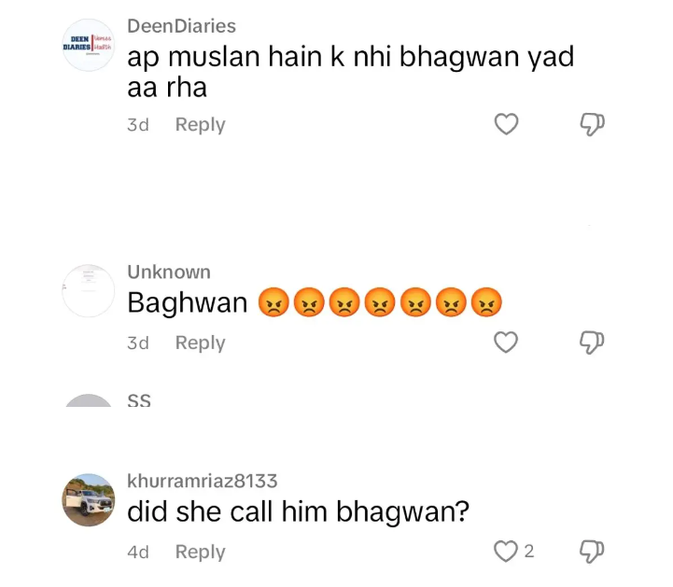
Task: Open DeenDiaries username link
Action: [x=182, y=26]
